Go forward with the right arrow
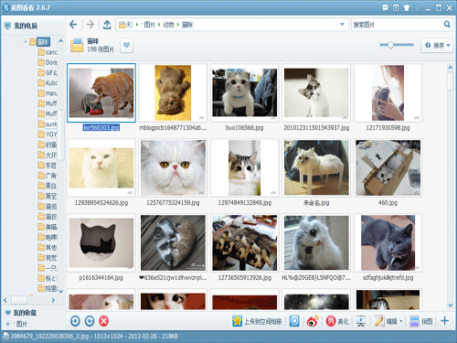 pyautogui.click(x=90, y=25)
